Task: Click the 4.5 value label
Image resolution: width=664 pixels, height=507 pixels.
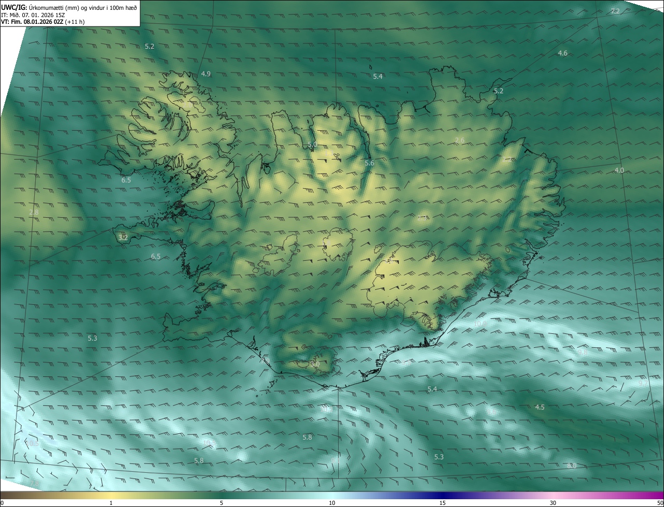Action: click(x=540, y=407)
